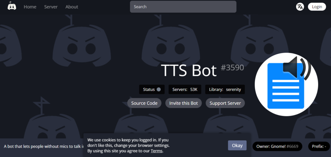Click the TTS Bot avatar image
This screenshot has height=157, width=331.
286,84
